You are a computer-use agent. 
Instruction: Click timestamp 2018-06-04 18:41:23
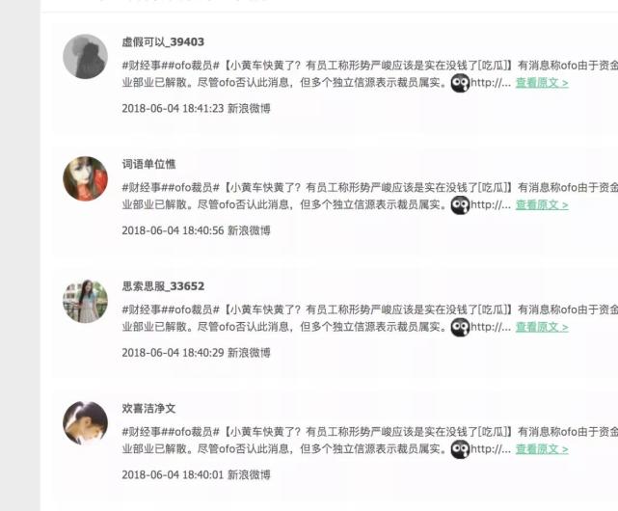pyautogui.click(x=173, y=108)
